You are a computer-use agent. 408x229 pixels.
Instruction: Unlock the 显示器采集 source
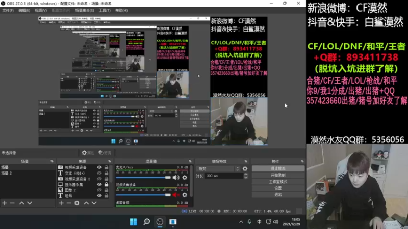click(106, 185)
